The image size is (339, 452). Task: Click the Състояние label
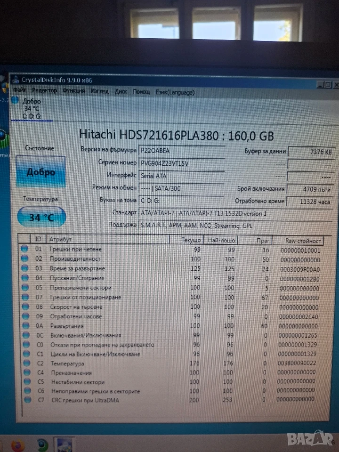point(40,148)
